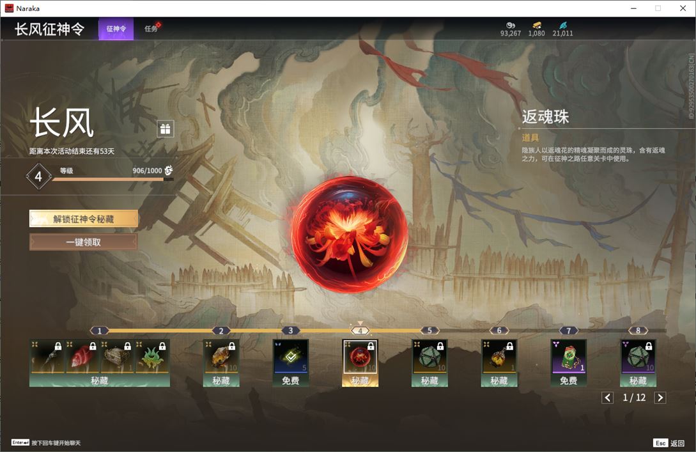The height and width of the screenshot is (452, 696).
Task: Click the 免费 label under level 3 reward
Action: point(291,380)
